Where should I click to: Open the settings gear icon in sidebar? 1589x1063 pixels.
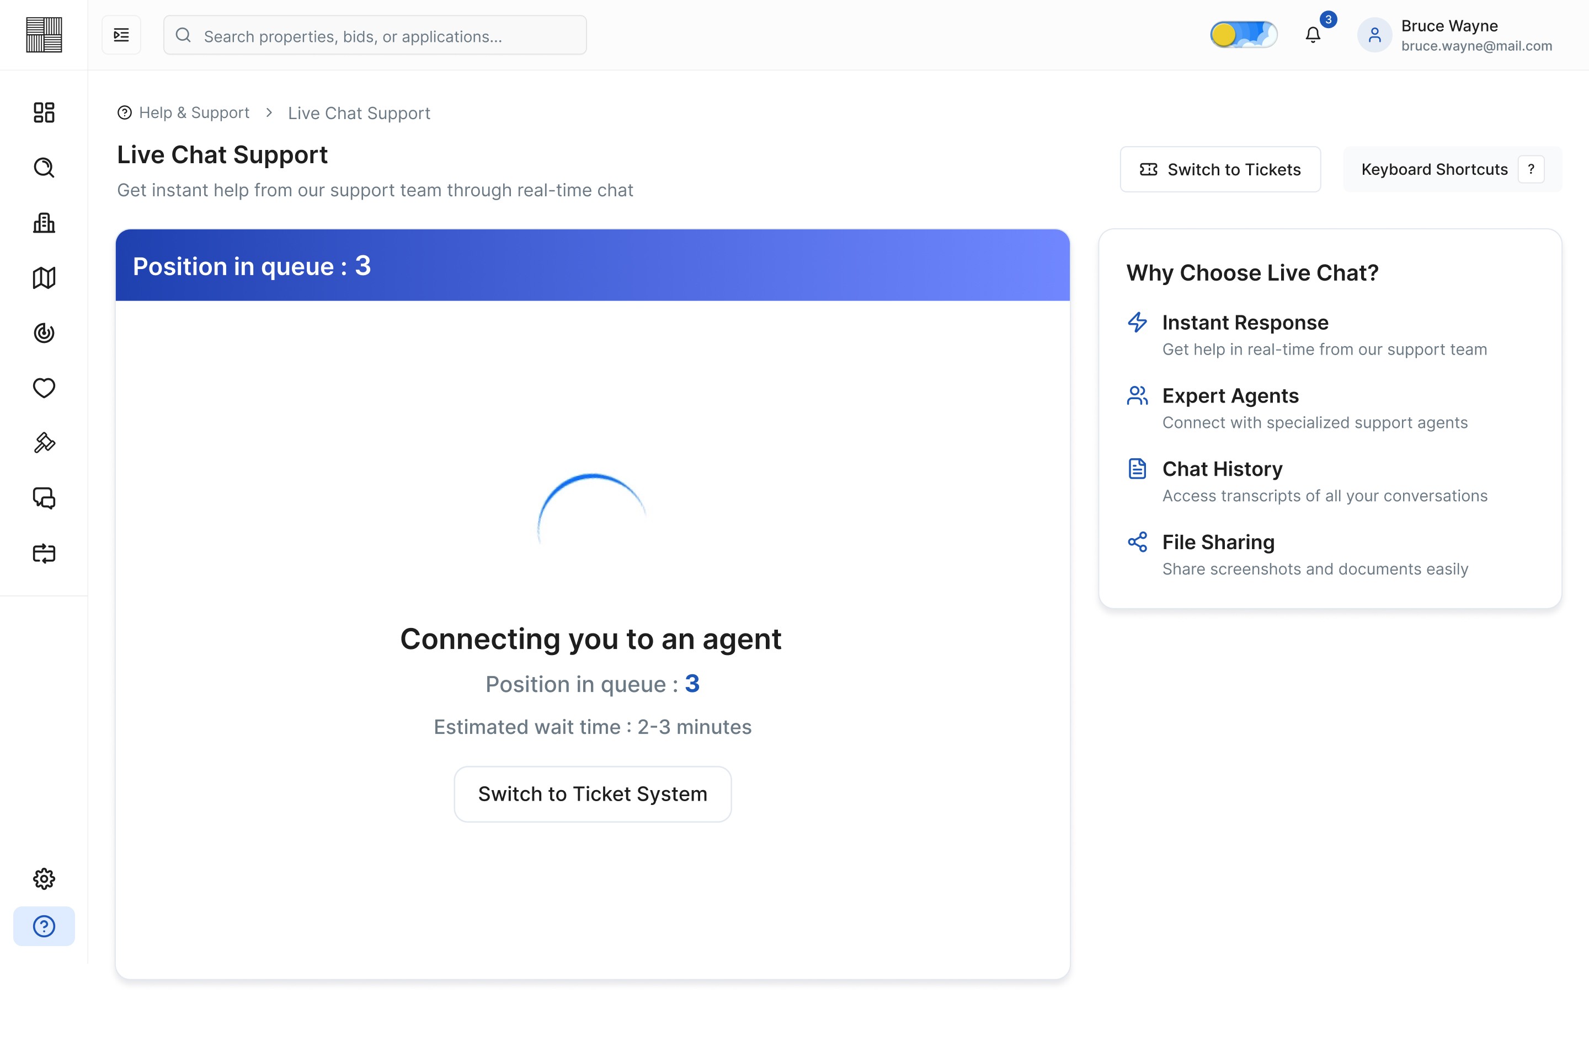pyautogui.click(x=44, y=879)
